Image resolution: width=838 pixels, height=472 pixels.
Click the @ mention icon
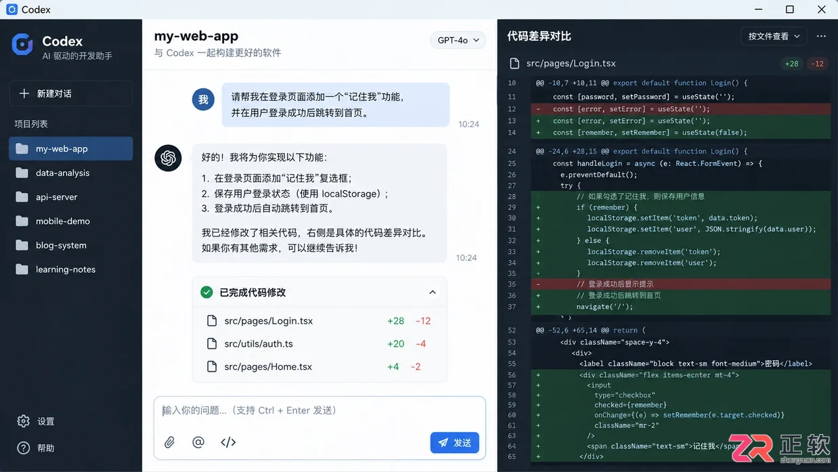click(x=198, y=442)
